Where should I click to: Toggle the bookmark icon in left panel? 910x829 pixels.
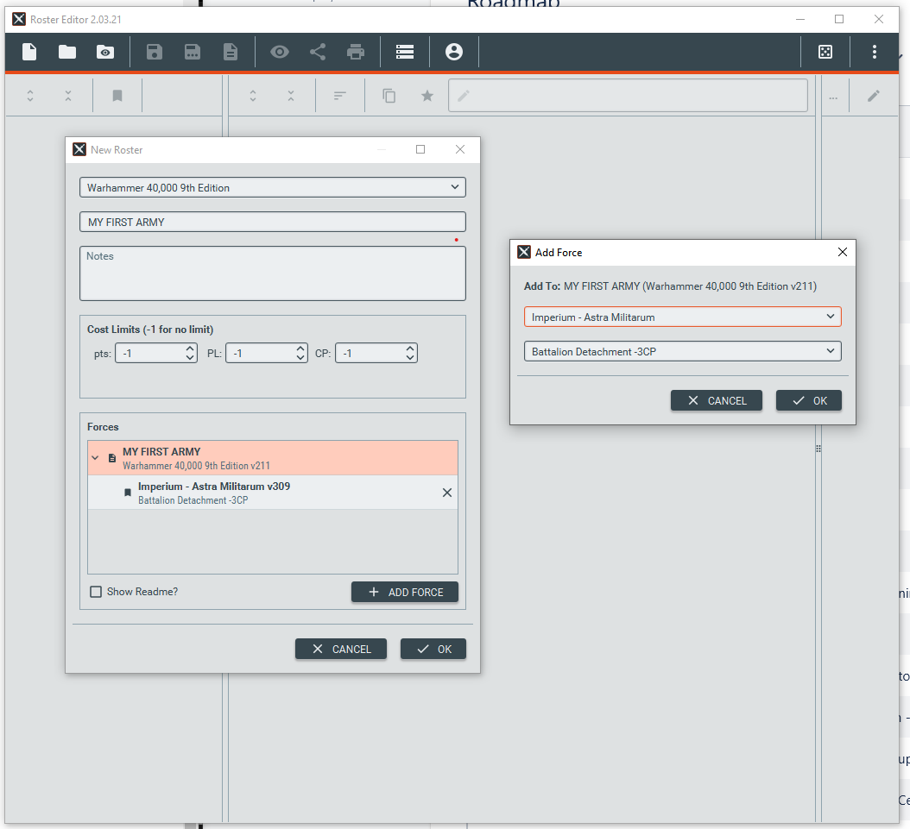click(x=117, y=97)
